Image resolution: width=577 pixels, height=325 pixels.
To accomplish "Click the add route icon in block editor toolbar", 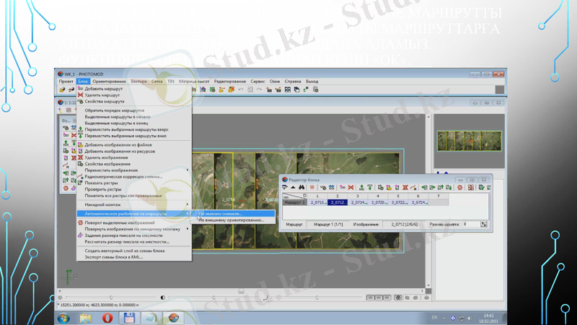I will click(343, 188).
